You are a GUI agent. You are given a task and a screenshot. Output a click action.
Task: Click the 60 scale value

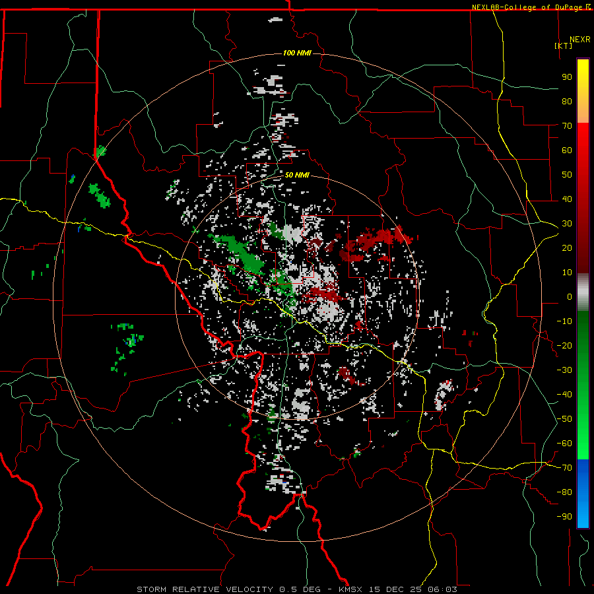(567, 150)
